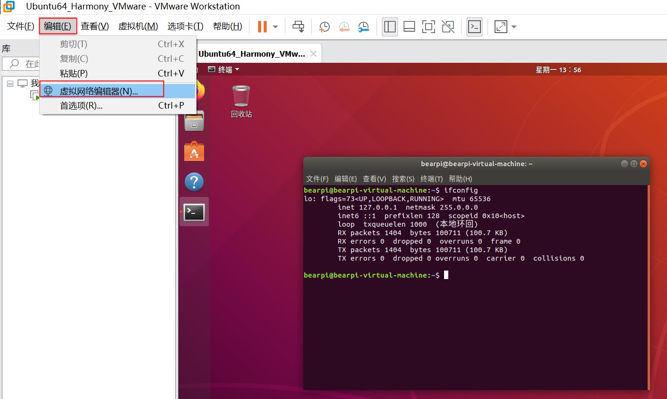Click the library search field

[x=21, y=64]
